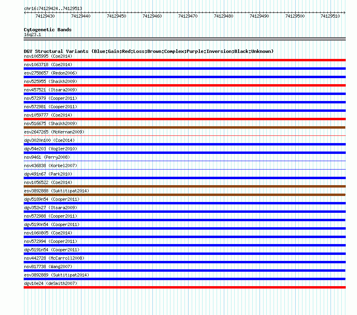Click the nsv1065995 (Coe2014) variant label
This screenshot has width=357, height=315.
pyautogui.click(x=48, y=56)
